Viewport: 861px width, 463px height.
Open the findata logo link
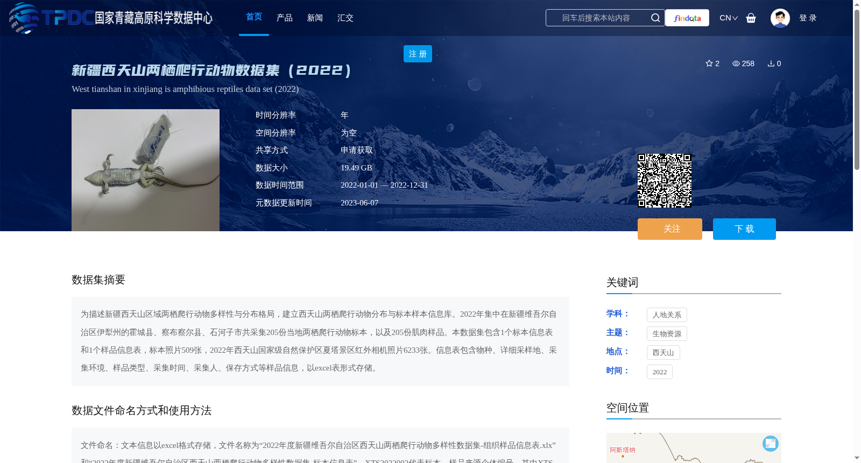687,18
